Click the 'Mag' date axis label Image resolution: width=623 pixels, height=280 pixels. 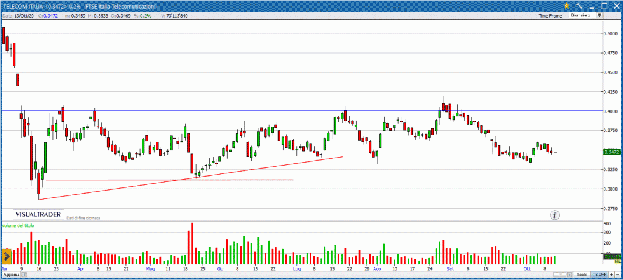click(x=150, y=269)
